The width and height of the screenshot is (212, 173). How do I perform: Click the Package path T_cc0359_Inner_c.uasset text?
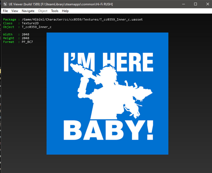[82, 19]
